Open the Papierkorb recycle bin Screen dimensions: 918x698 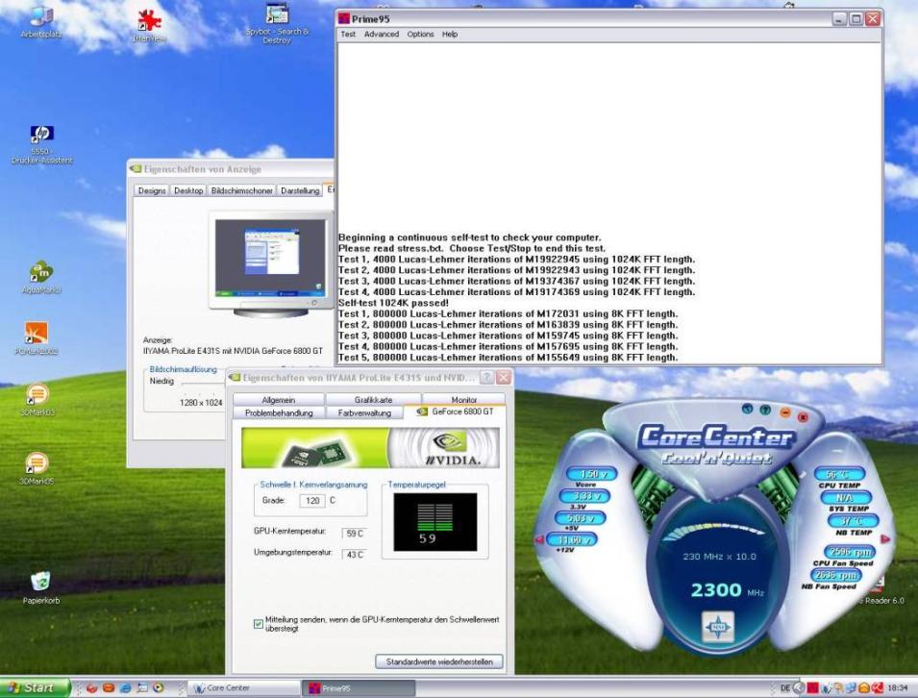pyautogui.click(x=41, y=587)
